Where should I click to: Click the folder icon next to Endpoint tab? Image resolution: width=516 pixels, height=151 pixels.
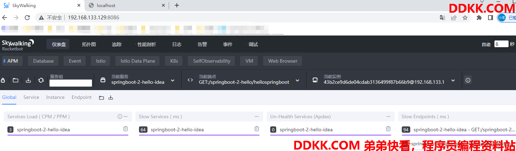(102, 97)
